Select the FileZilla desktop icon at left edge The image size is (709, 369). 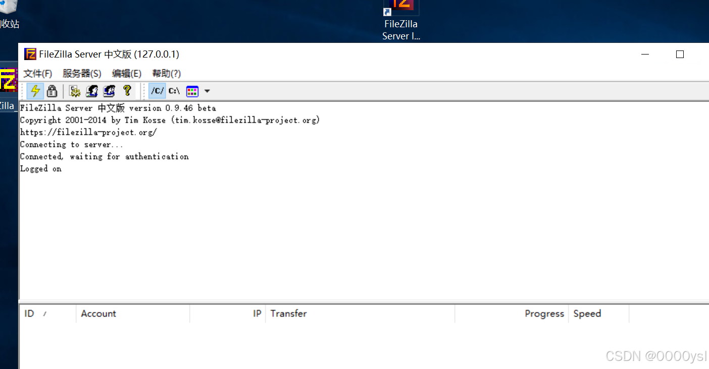(x=9, y=87)
